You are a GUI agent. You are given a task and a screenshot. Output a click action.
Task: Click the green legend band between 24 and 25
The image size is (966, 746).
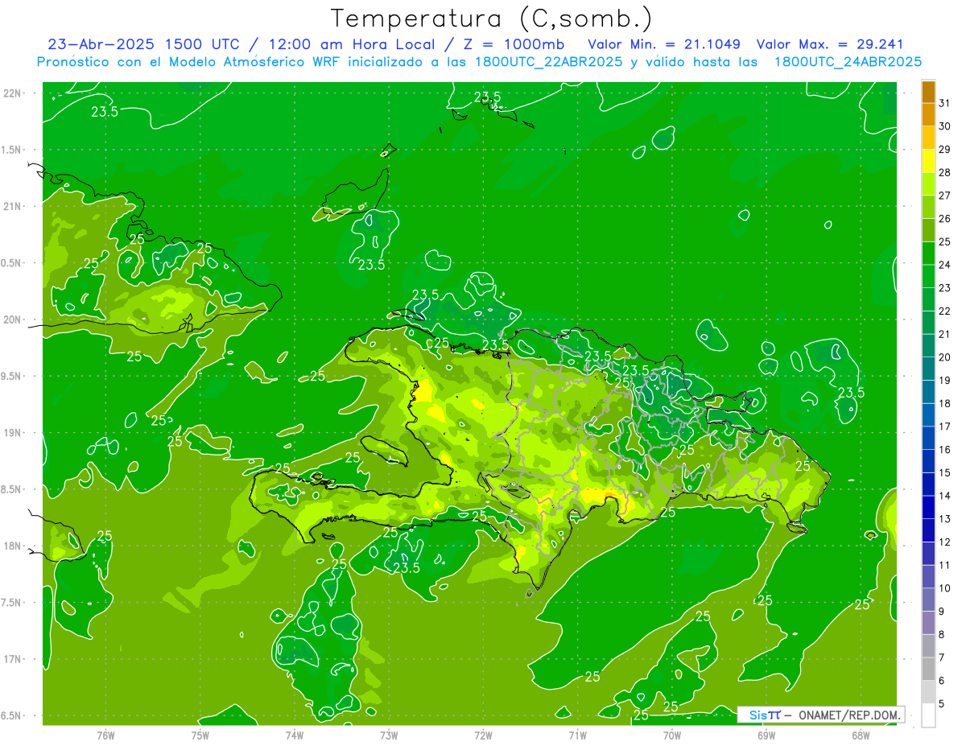(928, 253)
